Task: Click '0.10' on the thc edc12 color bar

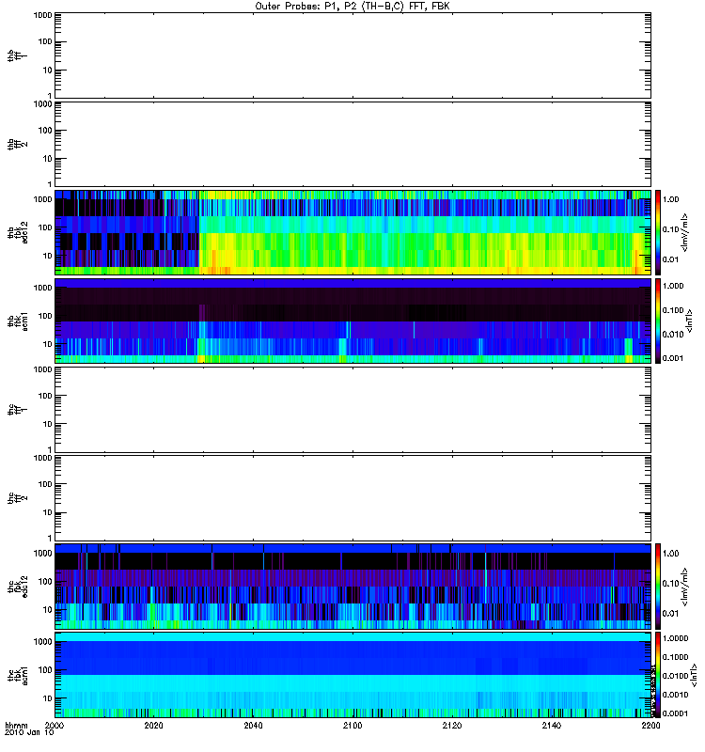Action: tap(670, 584)
